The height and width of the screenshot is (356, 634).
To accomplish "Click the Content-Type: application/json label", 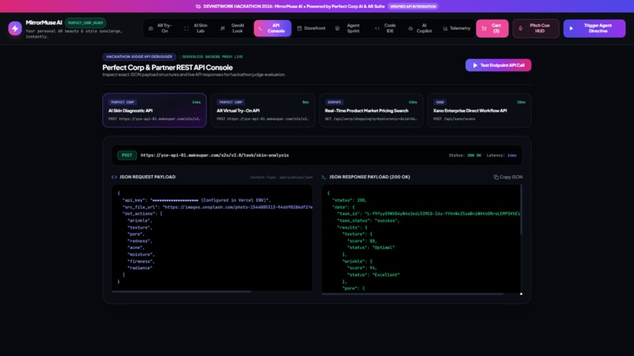I will pos(282,177).
